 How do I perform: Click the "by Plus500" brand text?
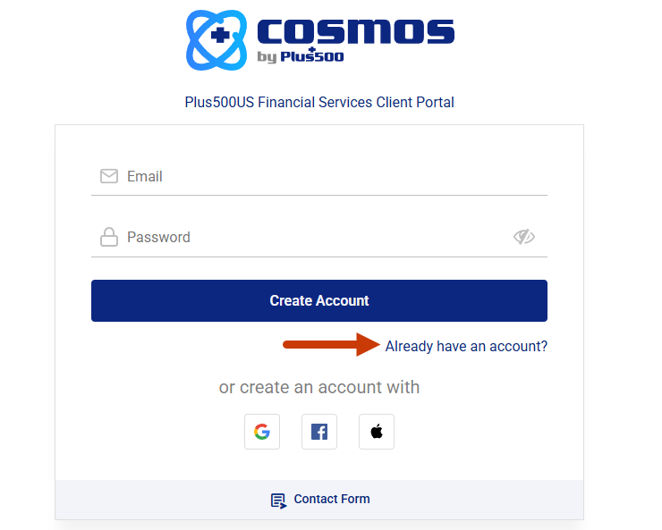click(300, 57)
